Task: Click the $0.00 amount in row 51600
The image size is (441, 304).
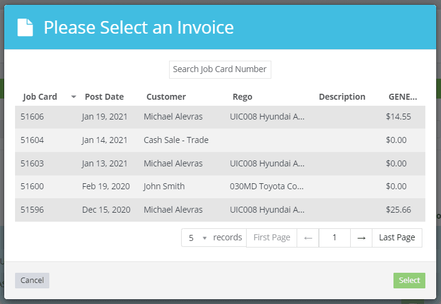Action: point(396,186)
